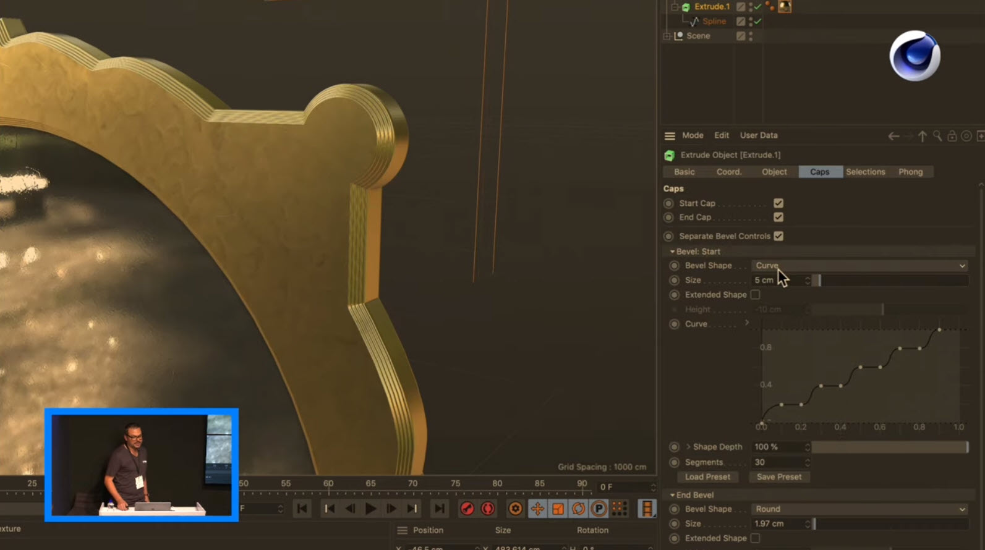
Task: Toggle the Rotation keyframe icon
Action: pos(578,509)
